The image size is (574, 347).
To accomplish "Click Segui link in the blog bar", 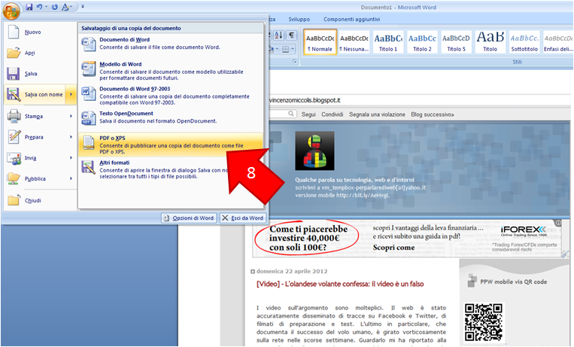I will pos(308,114).
